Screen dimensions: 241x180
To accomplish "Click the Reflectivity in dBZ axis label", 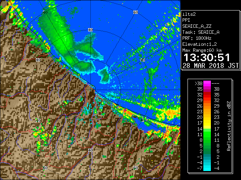I will pyautogui.click(x=229, y=126).
